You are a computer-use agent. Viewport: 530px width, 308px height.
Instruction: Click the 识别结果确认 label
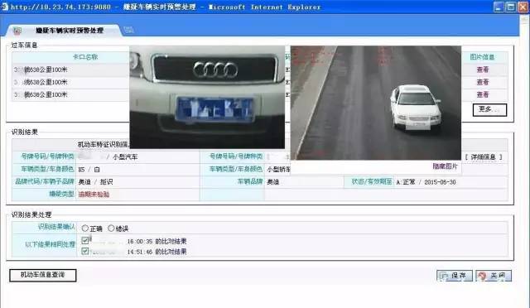[56, 227]
